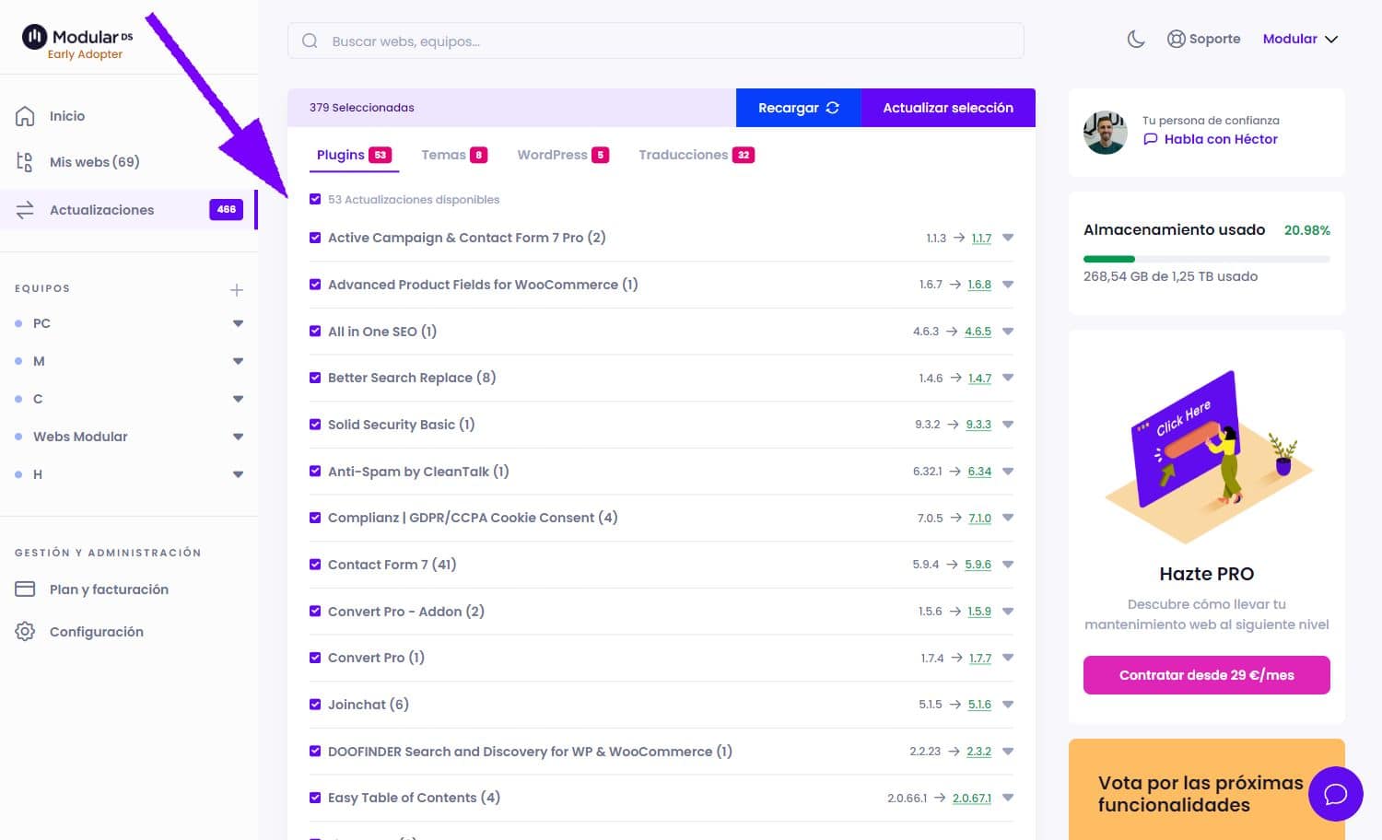Click the search magnifier icon
The width and height of the screenshot is (1382, 840).
click(x=310, y=41)
